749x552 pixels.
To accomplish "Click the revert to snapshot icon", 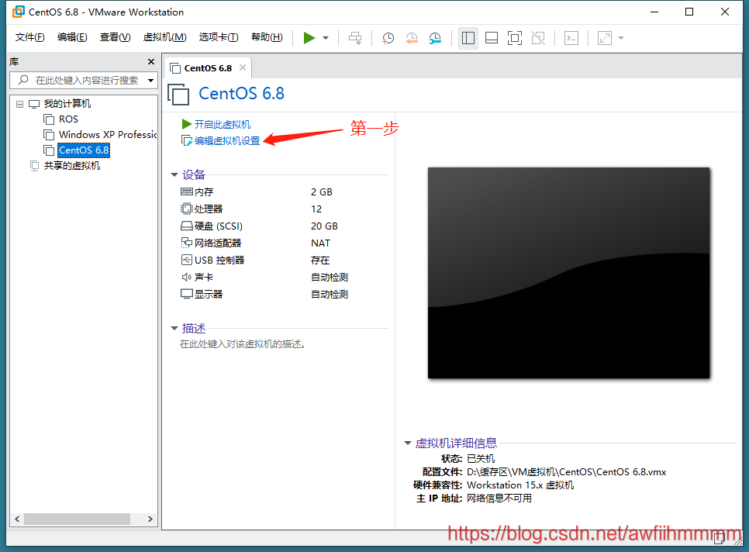I will (412, 38).
